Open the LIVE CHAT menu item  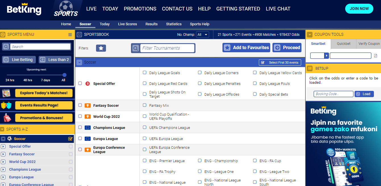[278, 9]
